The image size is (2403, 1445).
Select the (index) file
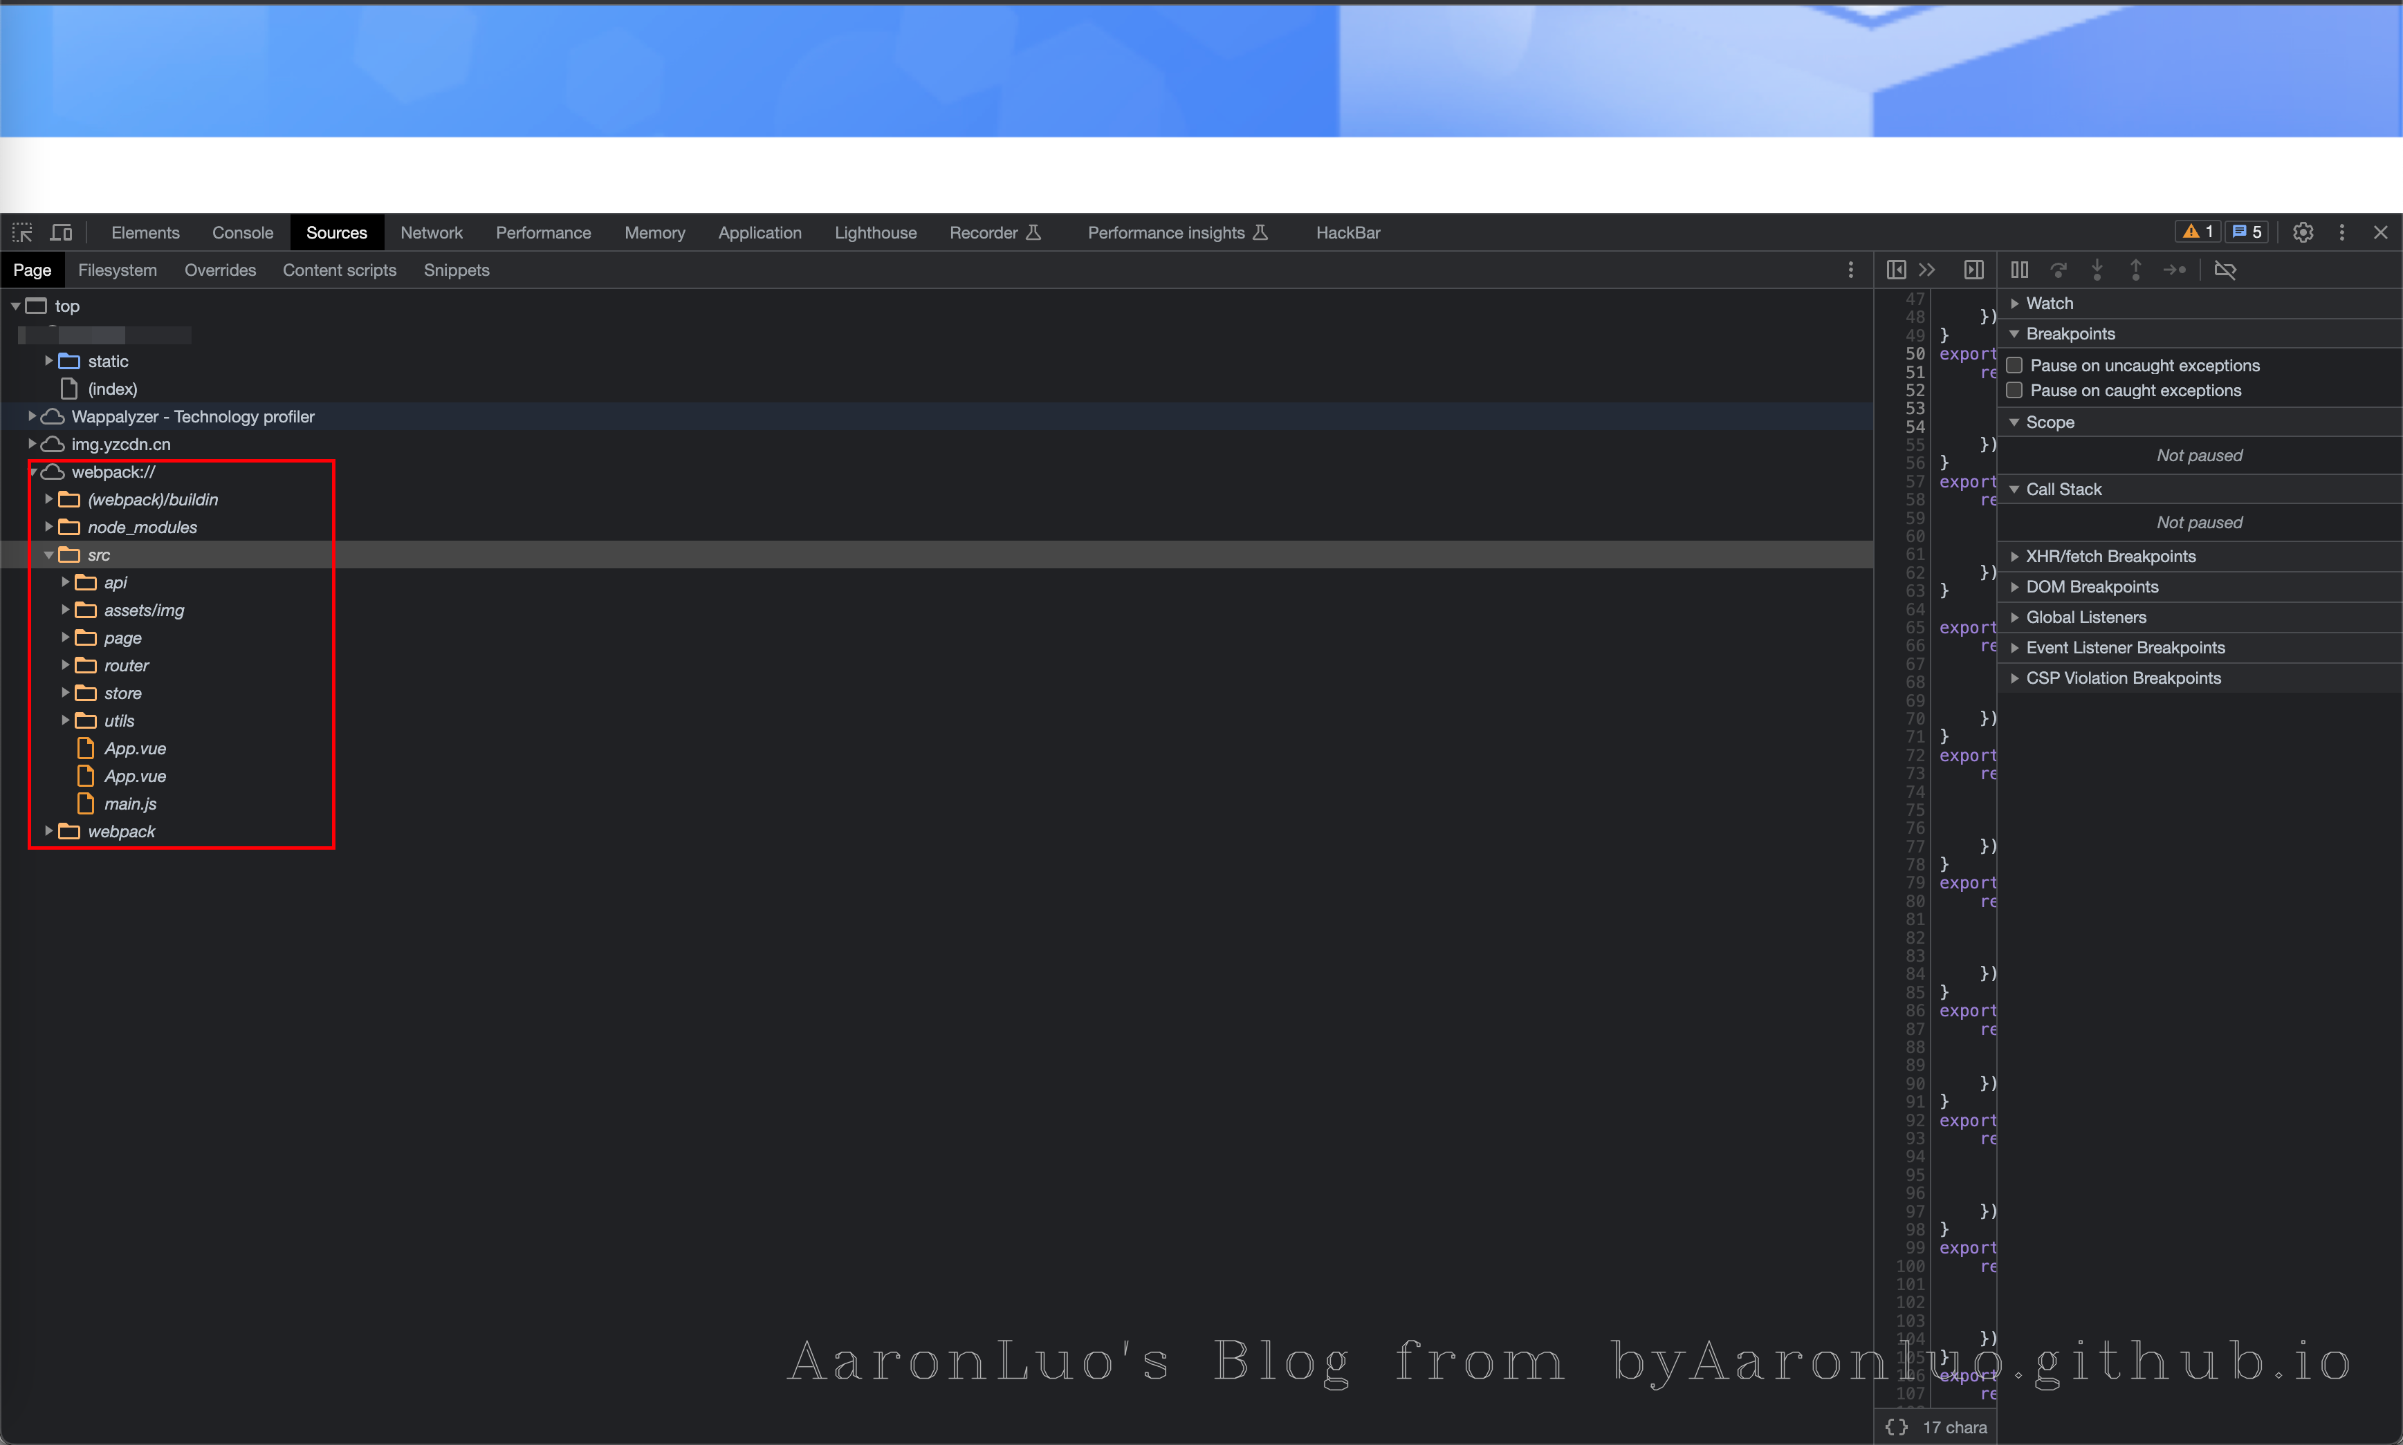tap(112, 389)
